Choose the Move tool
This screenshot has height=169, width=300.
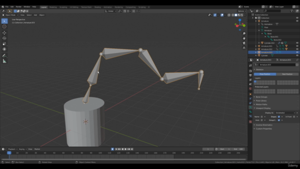point(4,33)
